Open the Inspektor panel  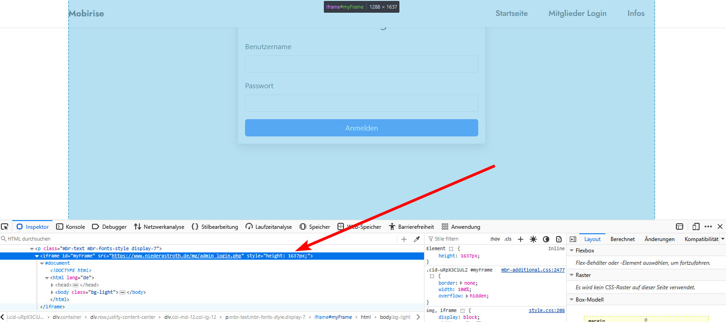pyautogui.click(x=32, y=226)
